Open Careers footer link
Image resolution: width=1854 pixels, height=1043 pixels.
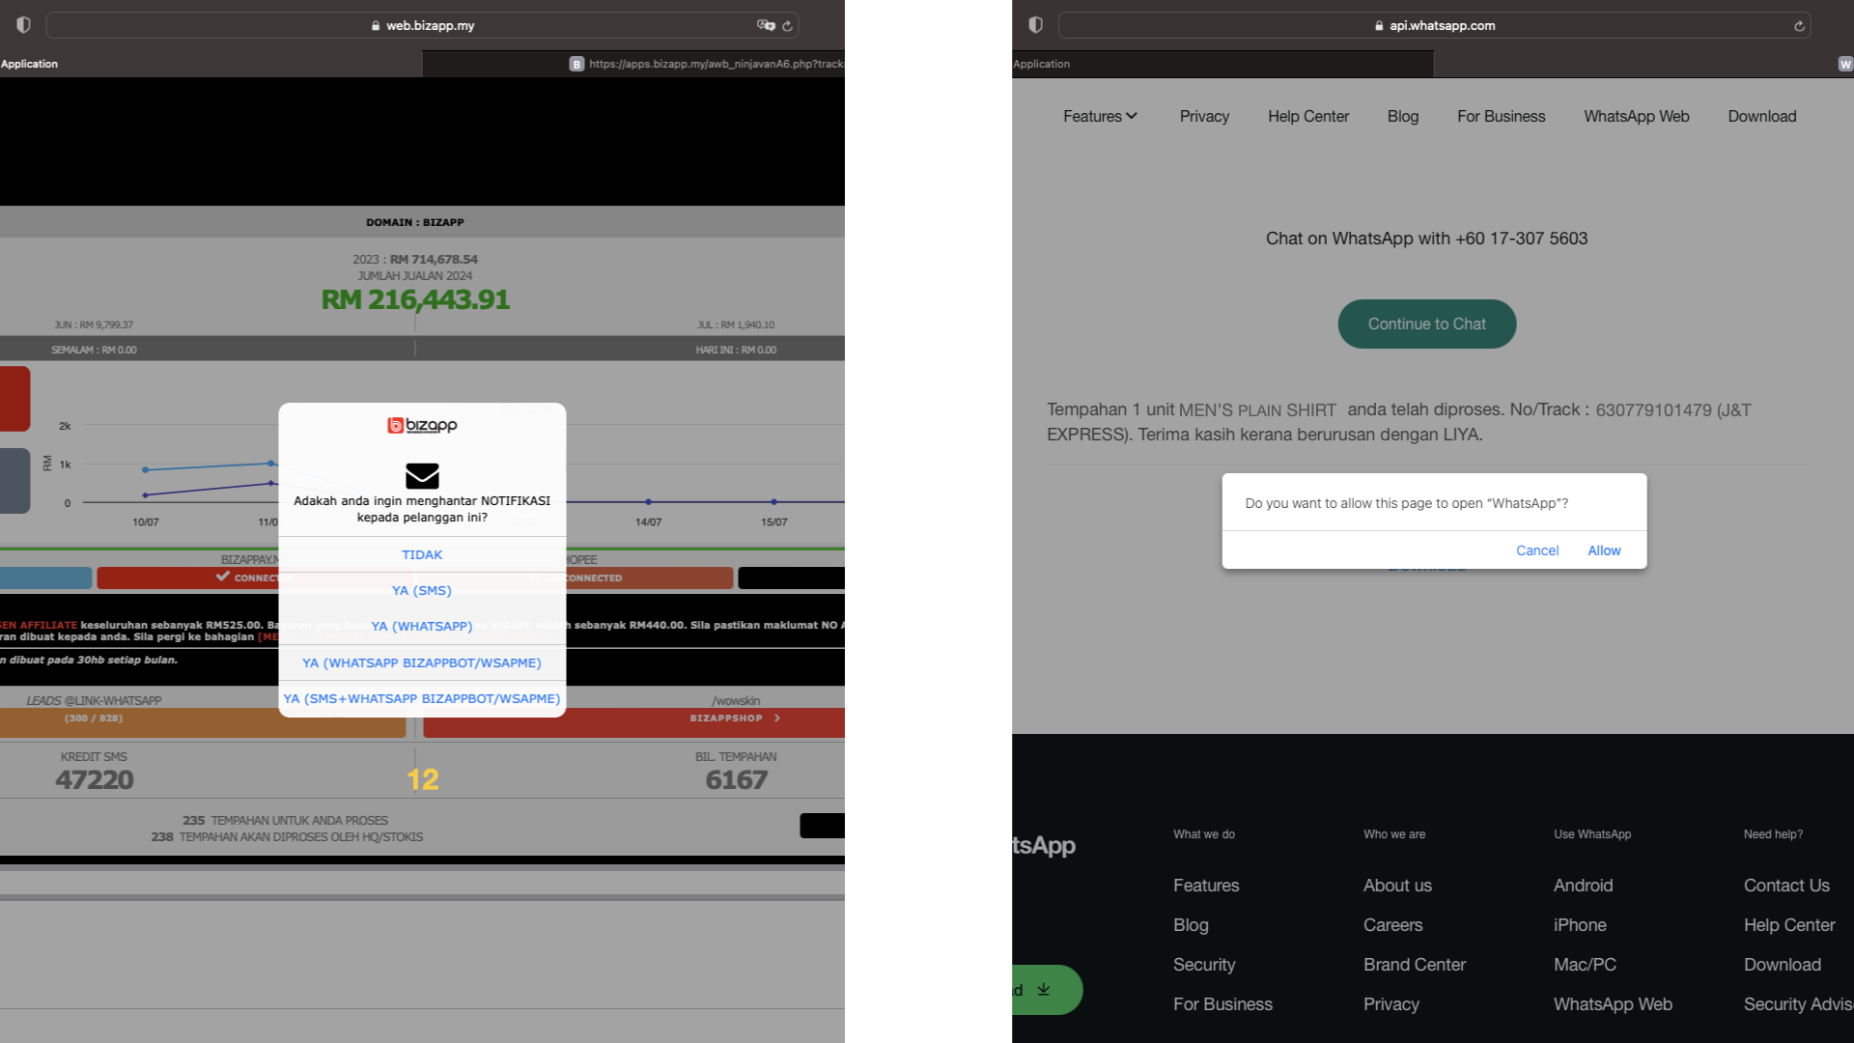[1392, 925]
